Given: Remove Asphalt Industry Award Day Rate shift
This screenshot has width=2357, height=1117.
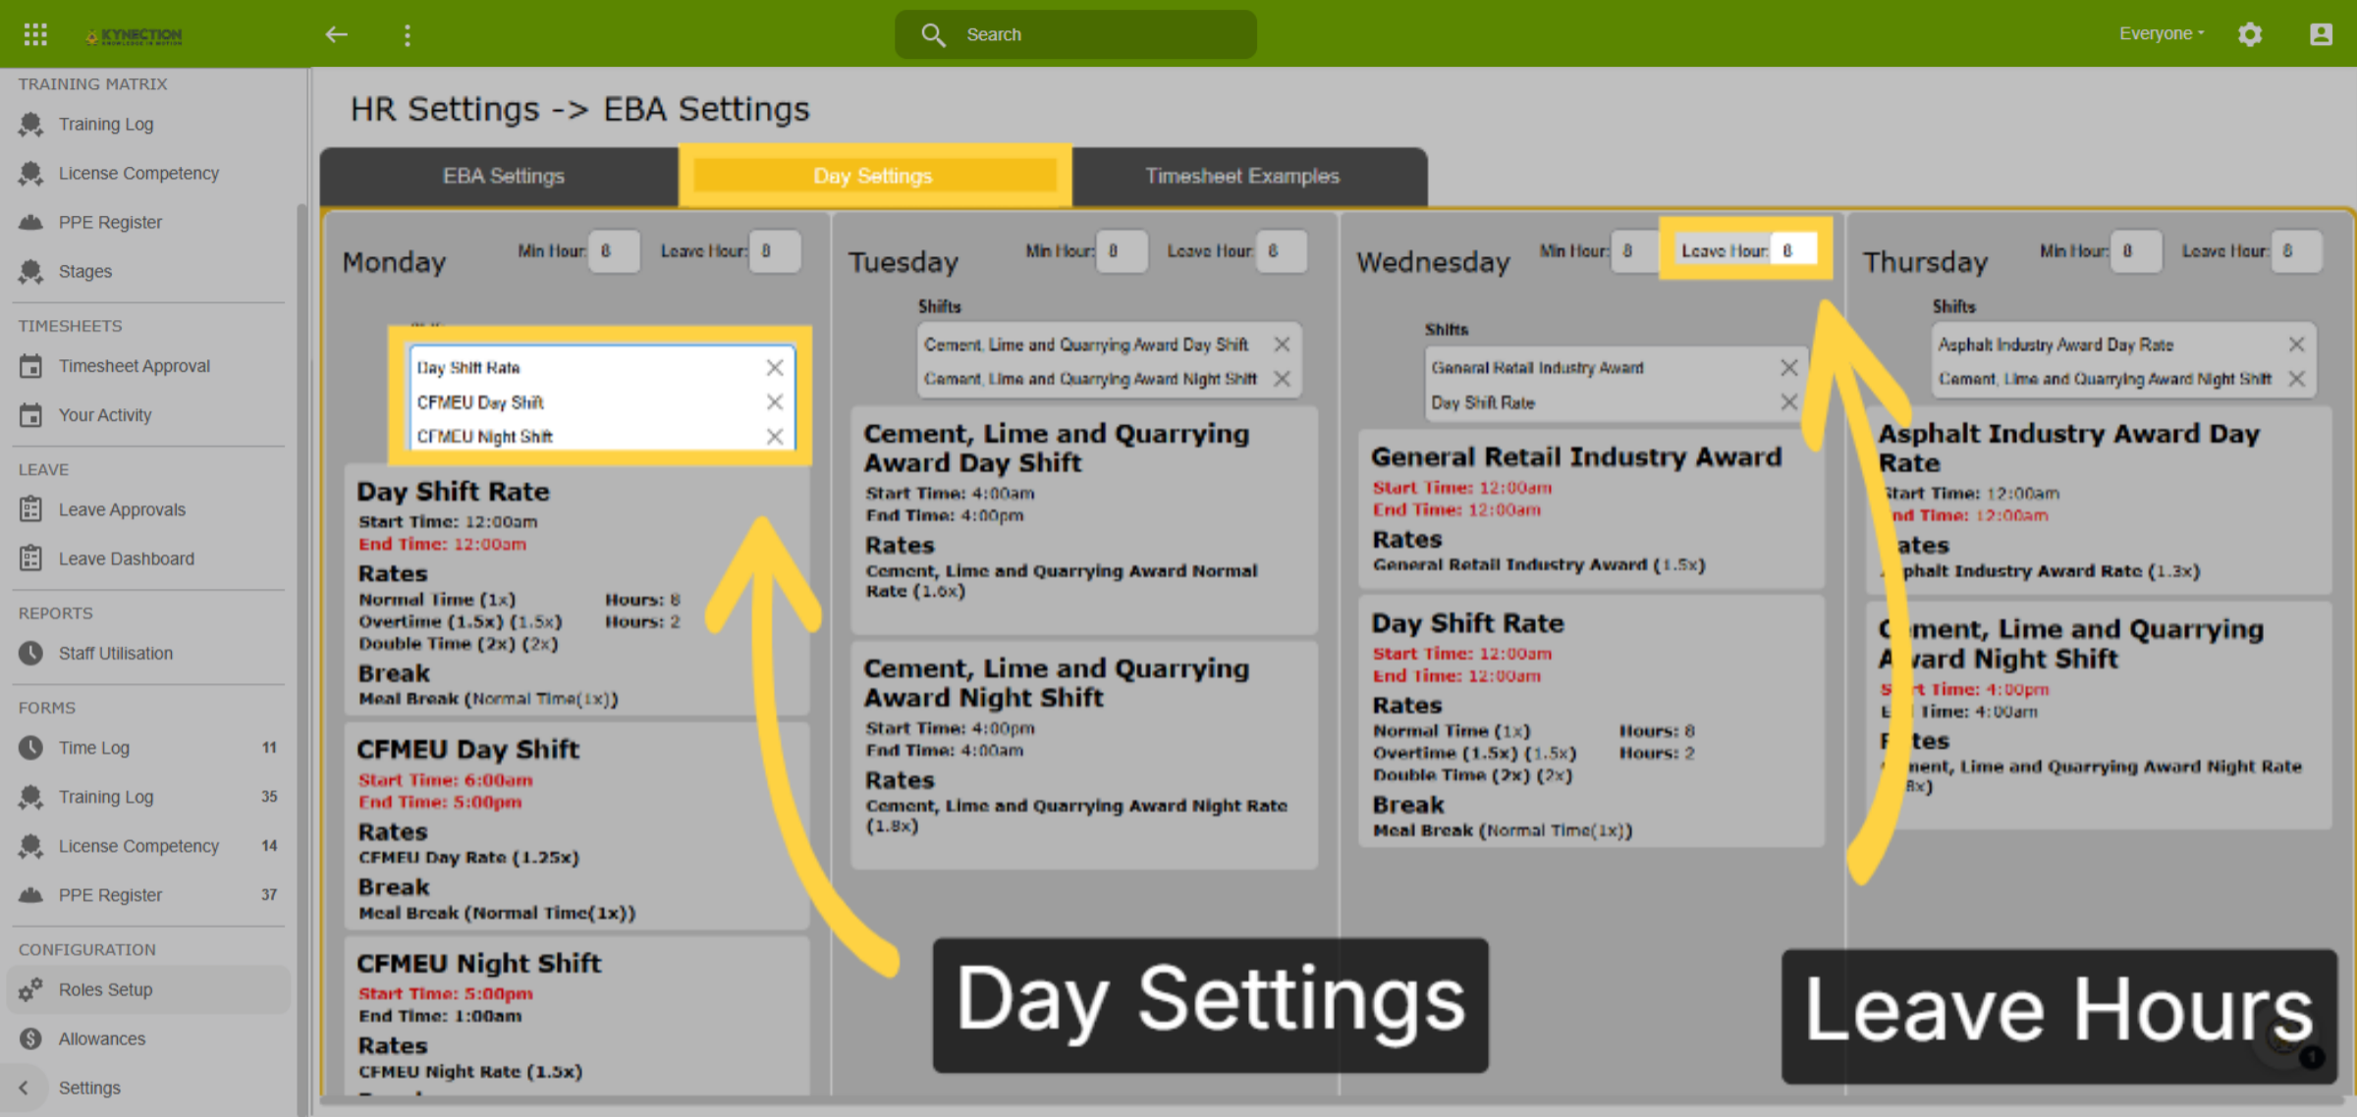Looking at the screenshot, I should tap(2296, 345).
